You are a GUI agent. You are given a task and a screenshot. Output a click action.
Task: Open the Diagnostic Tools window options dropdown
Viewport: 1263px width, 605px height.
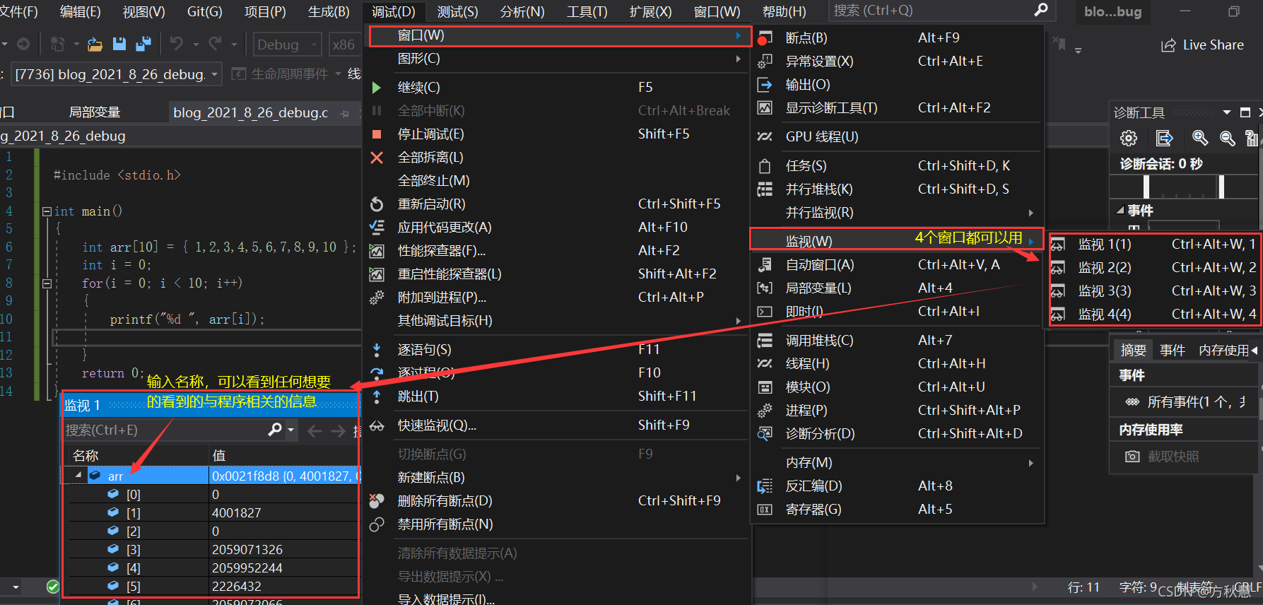[1227, 113]
